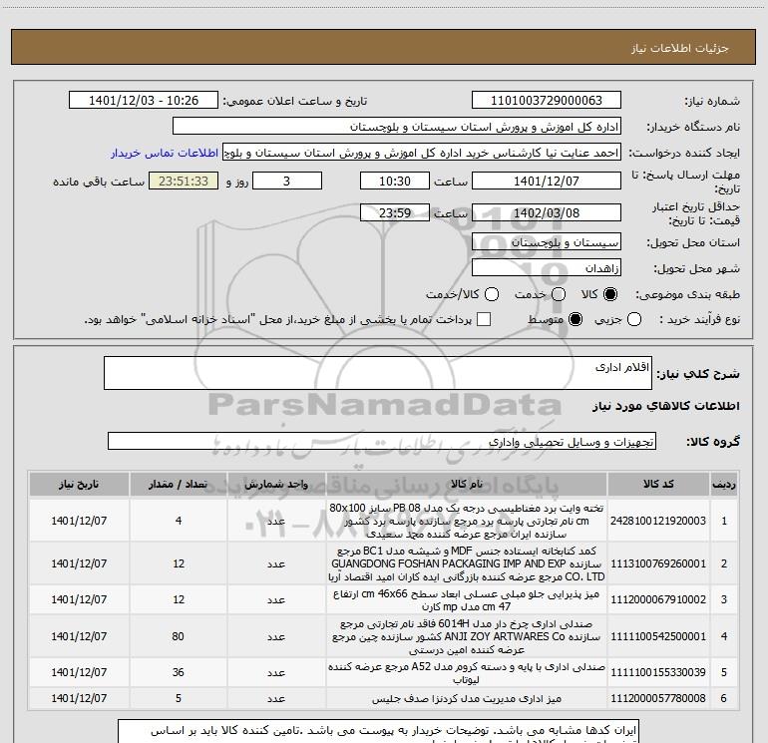Click the request creator field احمد عنایت نیا
This screenshot has width=768, height=743.
tap(422, 153)
